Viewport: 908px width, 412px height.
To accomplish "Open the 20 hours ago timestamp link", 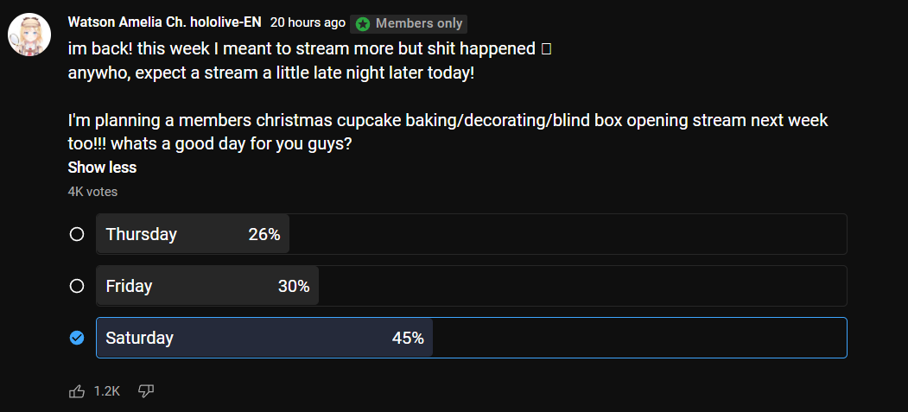I will (308, 22).
